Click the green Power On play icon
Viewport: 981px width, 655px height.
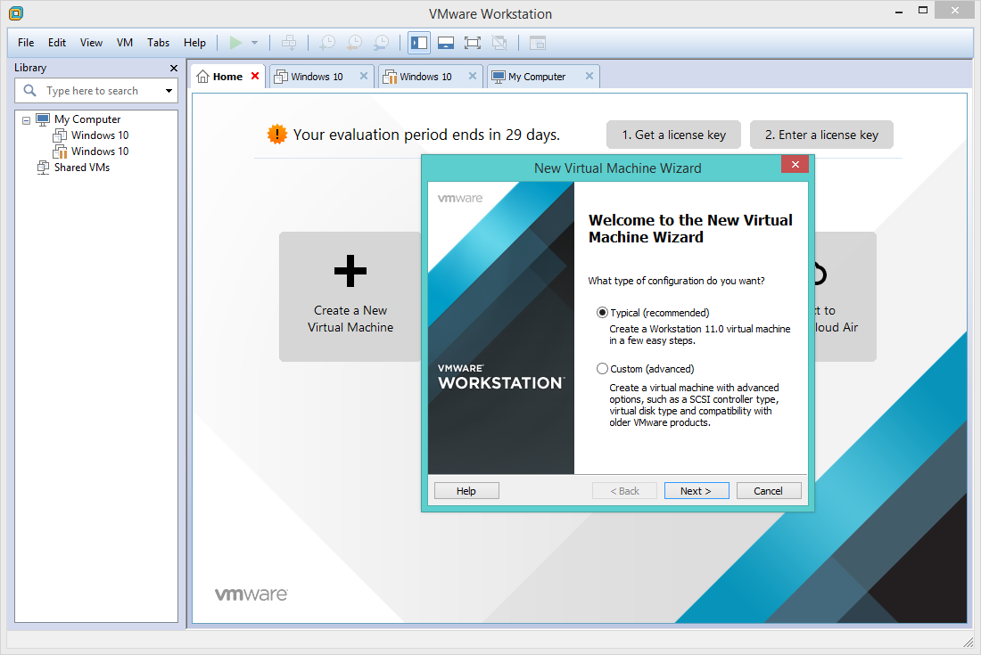tap(235, 43)
